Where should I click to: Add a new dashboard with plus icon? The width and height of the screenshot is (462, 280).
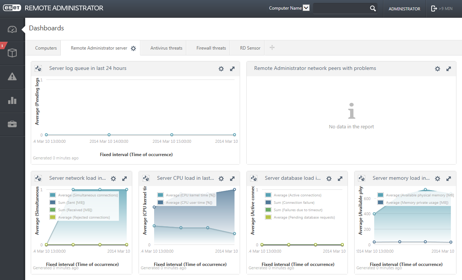tap(272, 47)
